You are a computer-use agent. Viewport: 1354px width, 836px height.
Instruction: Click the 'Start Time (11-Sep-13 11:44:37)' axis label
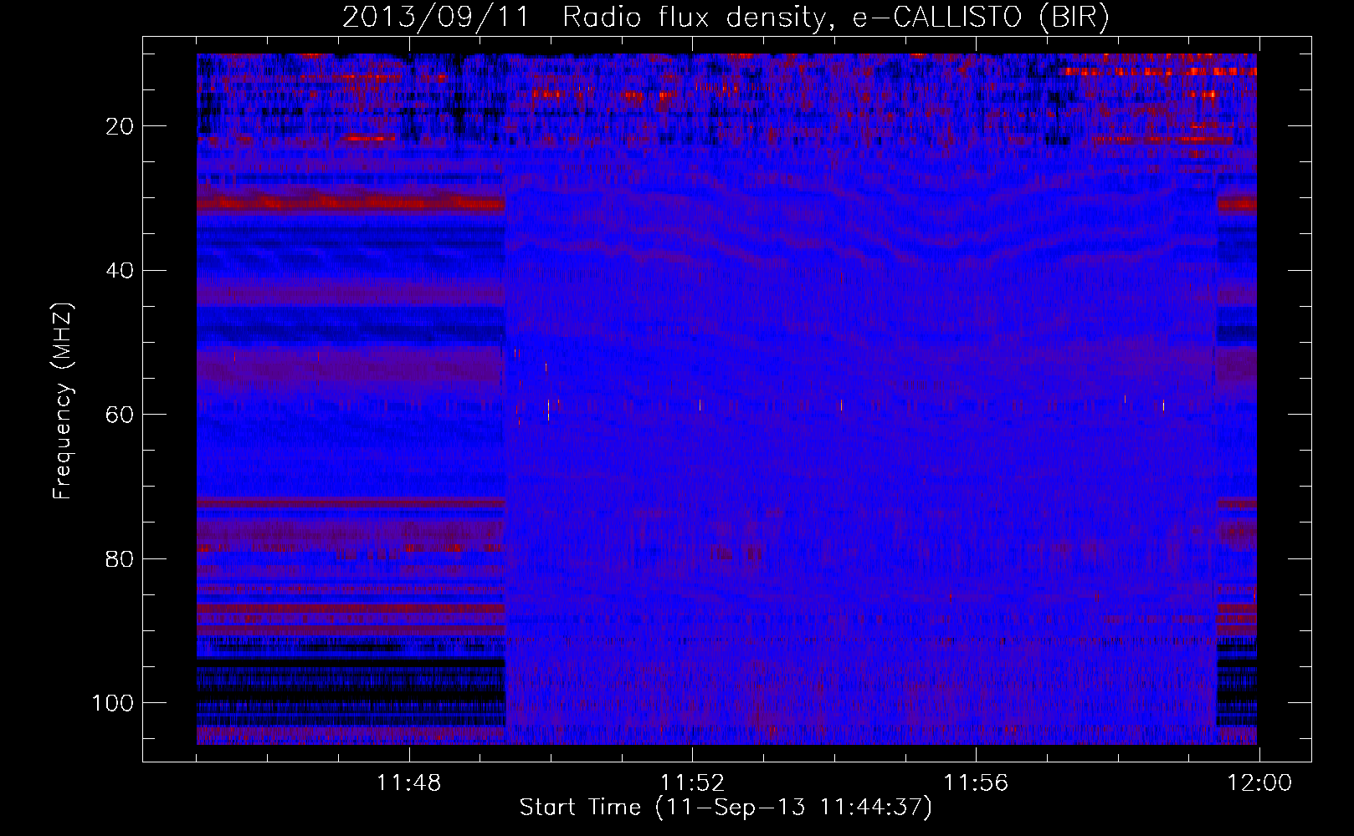[x=726, y=808]
